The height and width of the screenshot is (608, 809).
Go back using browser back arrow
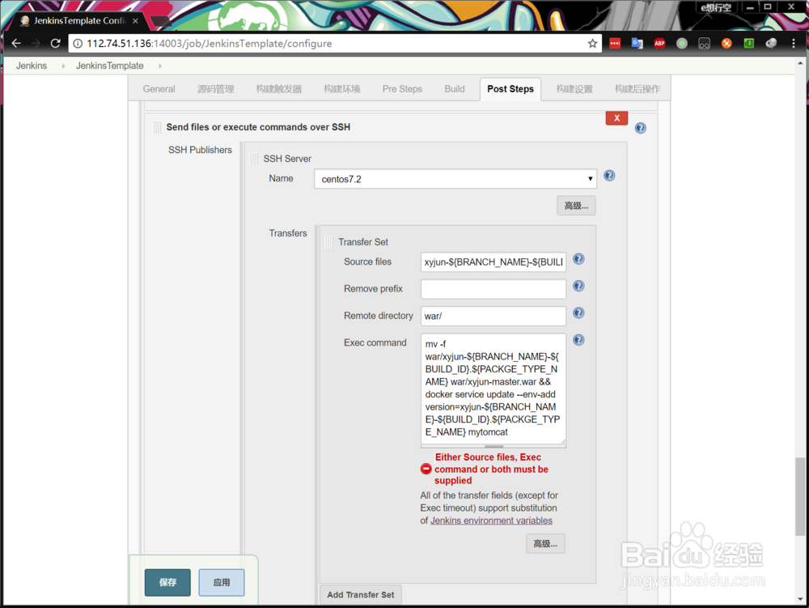[x=16, y=44]
